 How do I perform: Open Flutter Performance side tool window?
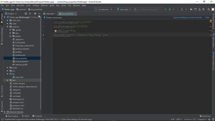(214, 61)
